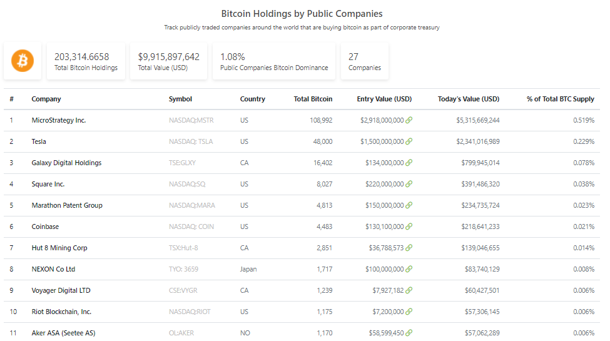
Task: Click the NASDAQ:MARA ticker symbol
Action: pyautogui.click(x=192, y=205)
